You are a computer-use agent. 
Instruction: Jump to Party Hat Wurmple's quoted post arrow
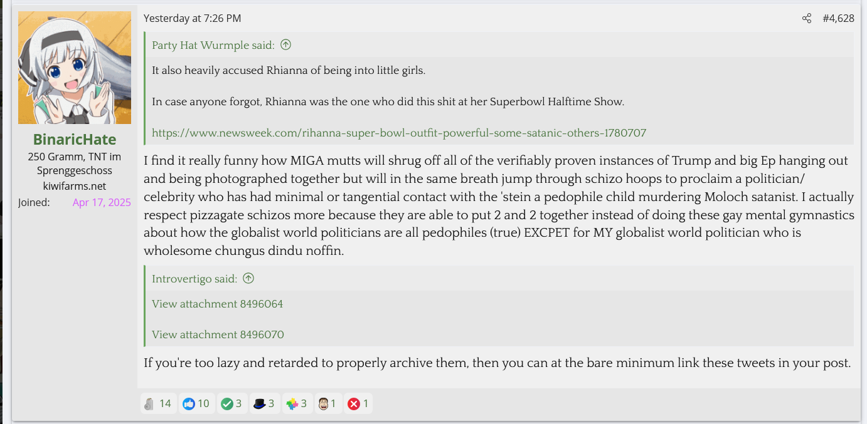(286, 44)
